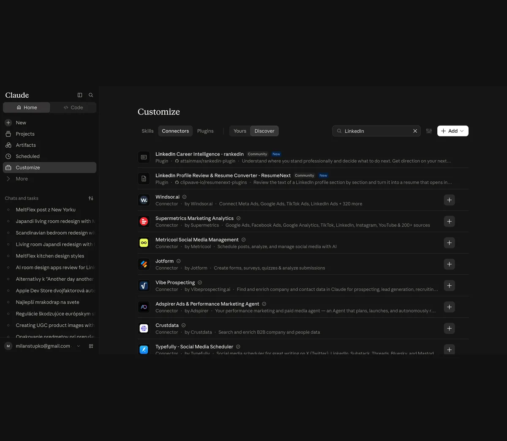Open the Crustdata connector title
The height and width of the screenshot is (441, 507).
point(167,326)
